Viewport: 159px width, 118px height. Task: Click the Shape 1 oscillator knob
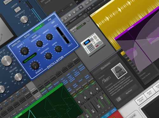(x=24, y=51)
